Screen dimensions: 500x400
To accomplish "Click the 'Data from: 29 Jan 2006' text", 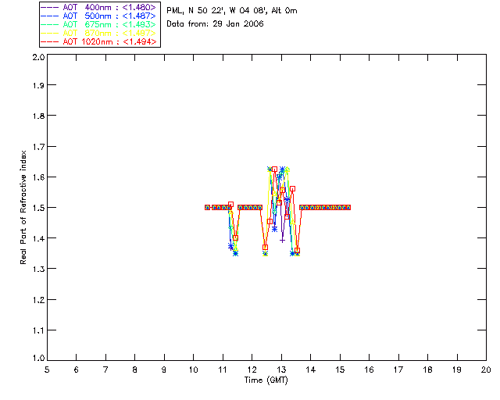I will click(215, 24).
